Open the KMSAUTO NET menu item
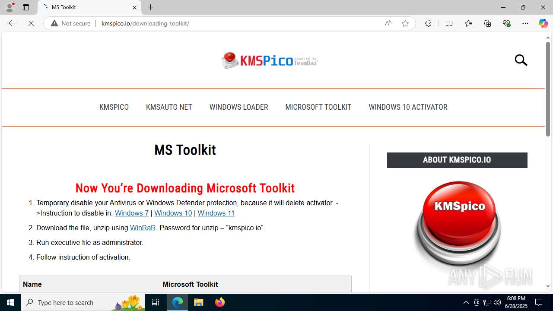This screenshot has height=311, width=553. [169, 107]
